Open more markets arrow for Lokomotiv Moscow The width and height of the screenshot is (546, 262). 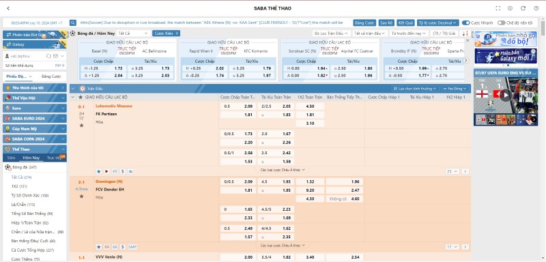[465, 171]
